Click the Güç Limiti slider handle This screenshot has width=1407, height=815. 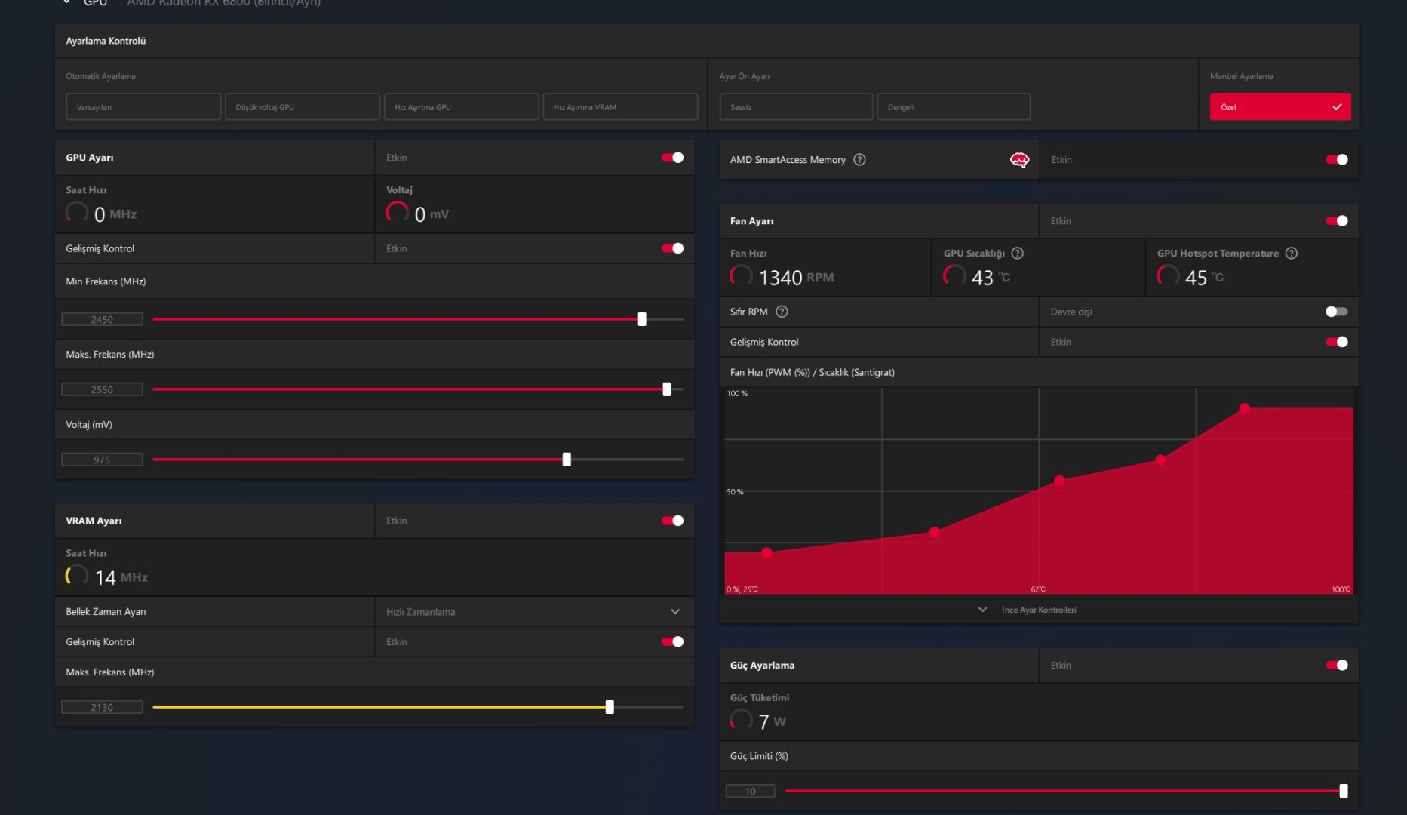coord(1344,791)
